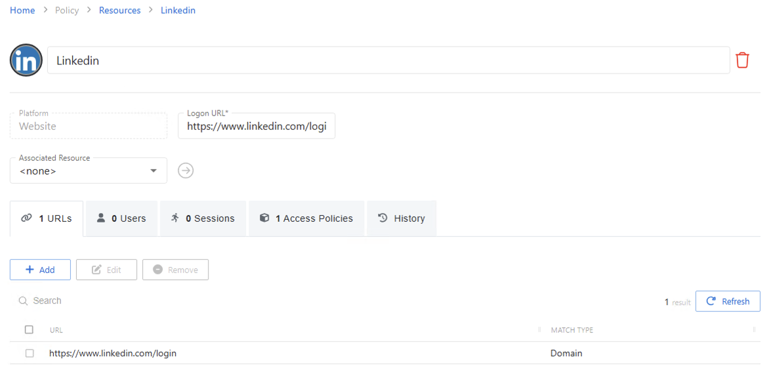
Task: Toggle select-all checkbox in table header
Action: coord(29,330)
